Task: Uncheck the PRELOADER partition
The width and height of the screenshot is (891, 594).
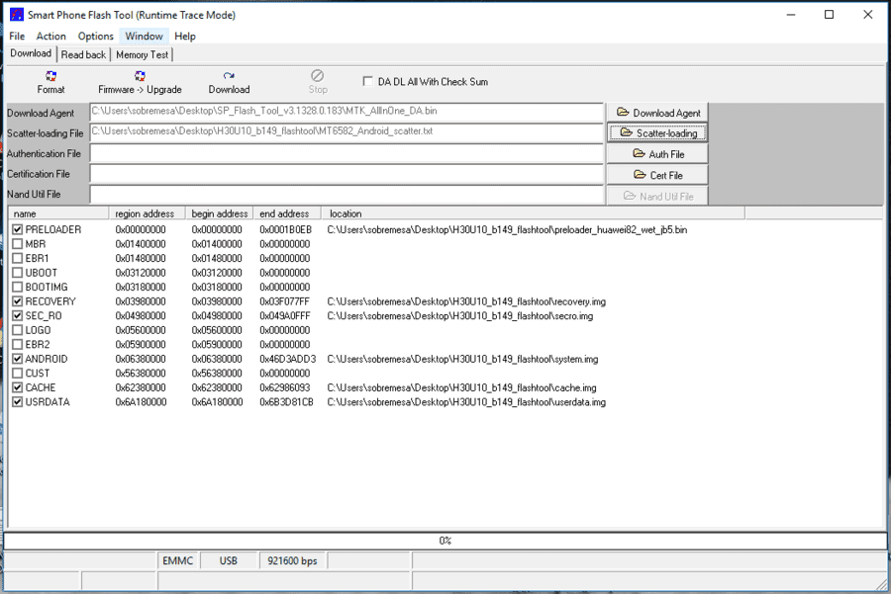Action: (18, 229)
